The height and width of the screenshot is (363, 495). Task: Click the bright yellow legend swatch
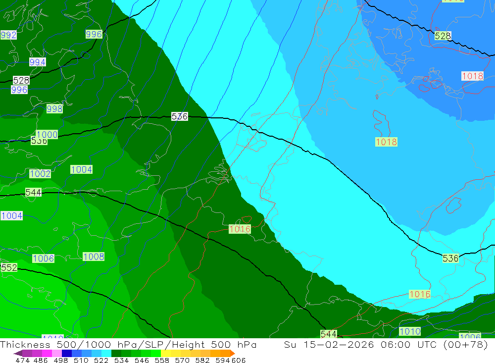tap(166, 353)
